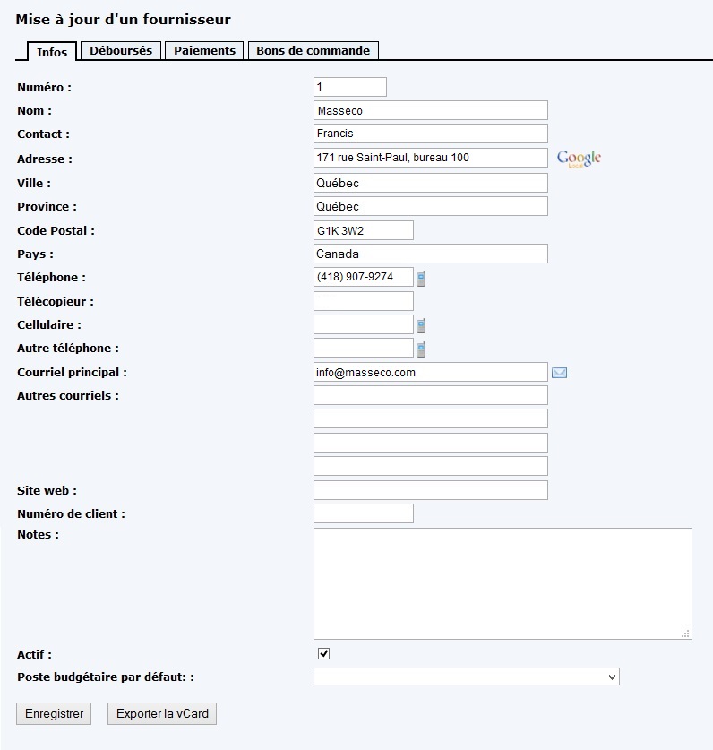Click the Code Postal field
713x750 pixels.
[x=362, y=229]
